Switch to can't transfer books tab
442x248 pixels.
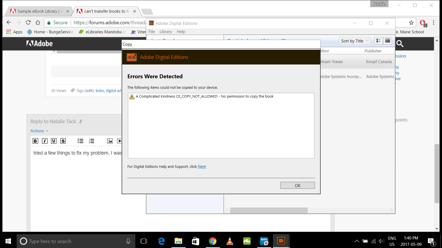point(107,11)
